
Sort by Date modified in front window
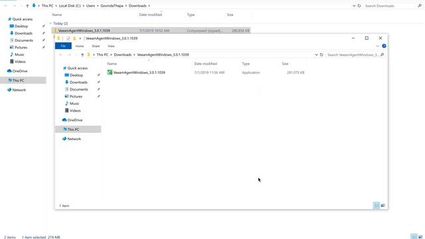[205, 64]
